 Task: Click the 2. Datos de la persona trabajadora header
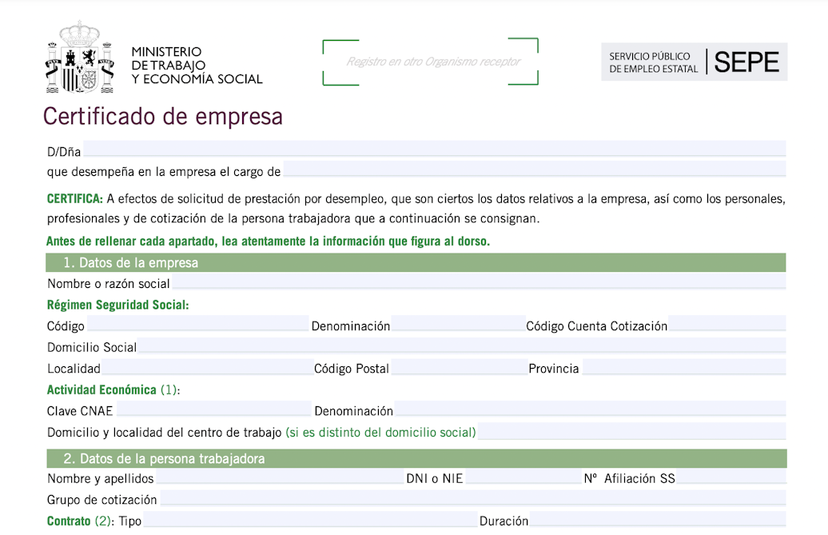pyautogui.click(x=416, y=458)
